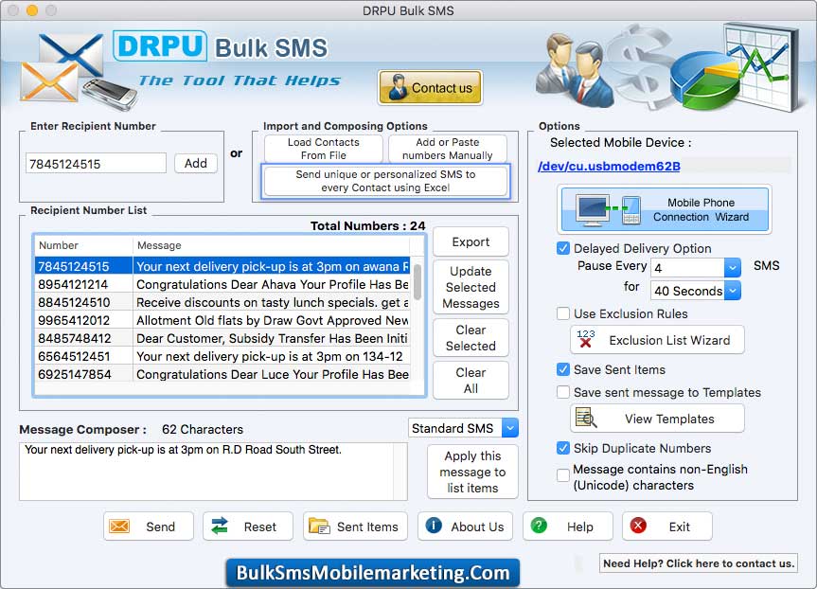The image size is (817, 589).
Task: Click the folder icon on Sent Items button
Action: pos(319,526)
